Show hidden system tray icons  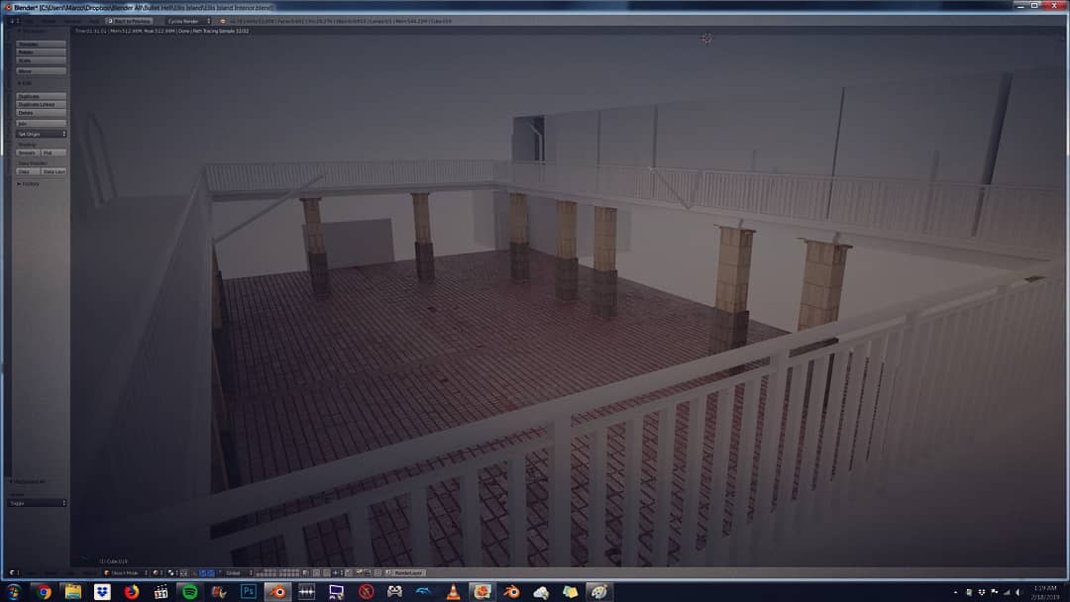955,592
